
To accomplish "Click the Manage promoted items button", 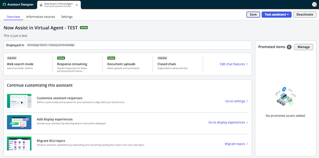I will (304, 47).
